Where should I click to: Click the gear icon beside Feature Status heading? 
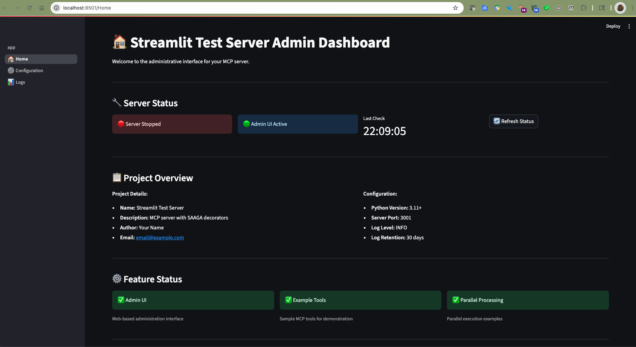[117, 279]
